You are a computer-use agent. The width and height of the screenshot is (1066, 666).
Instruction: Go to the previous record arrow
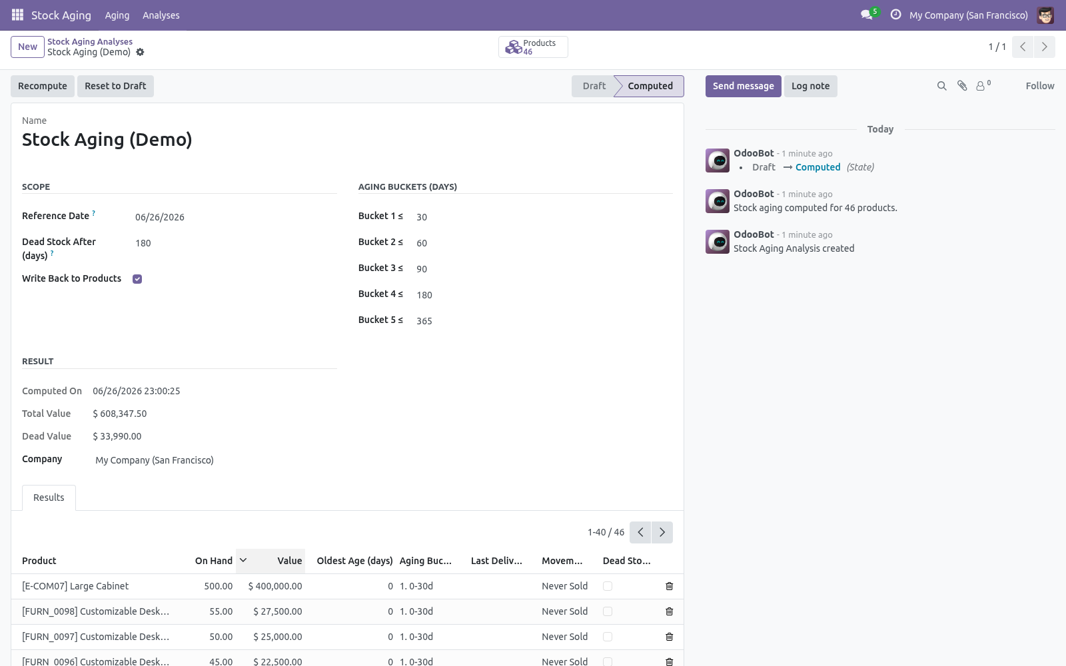tap(1023, 47)
